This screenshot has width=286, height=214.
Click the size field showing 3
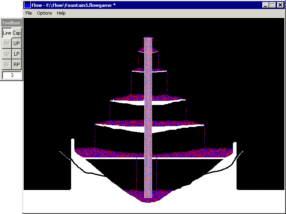(12, 75)
